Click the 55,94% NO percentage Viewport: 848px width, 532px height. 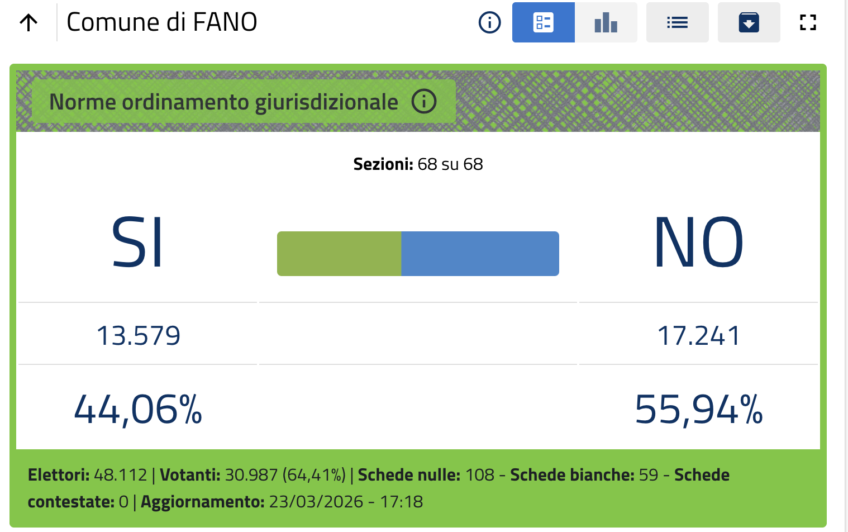(x=699, y=410)
